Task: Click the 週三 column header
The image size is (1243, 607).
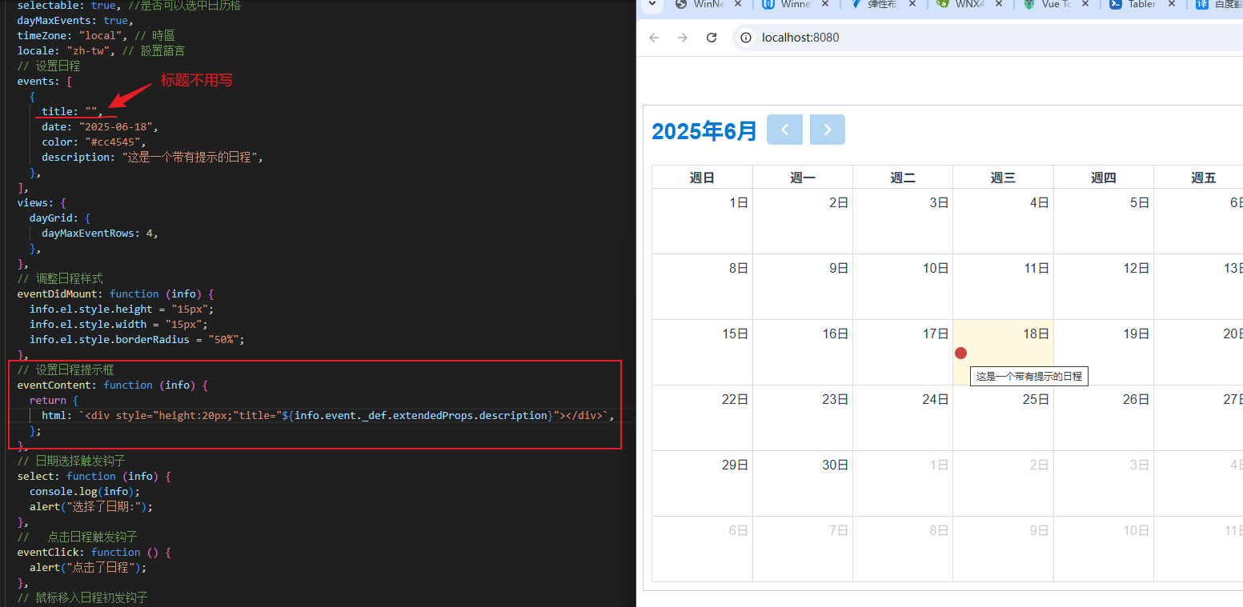Action: tap(1003, 178)
